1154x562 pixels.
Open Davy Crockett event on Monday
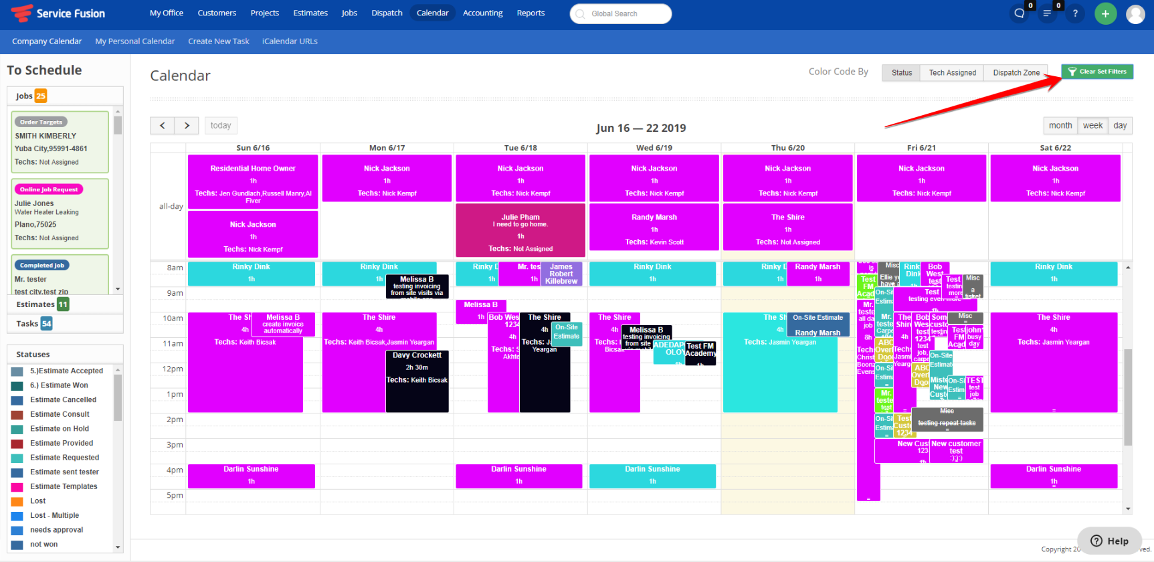[x=417, y=381]
